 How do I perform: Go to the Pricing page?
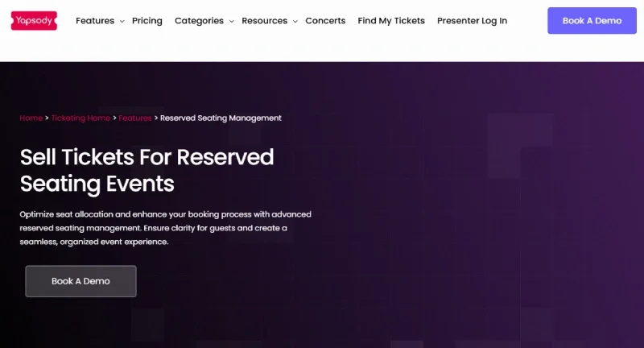pos(147,21)
